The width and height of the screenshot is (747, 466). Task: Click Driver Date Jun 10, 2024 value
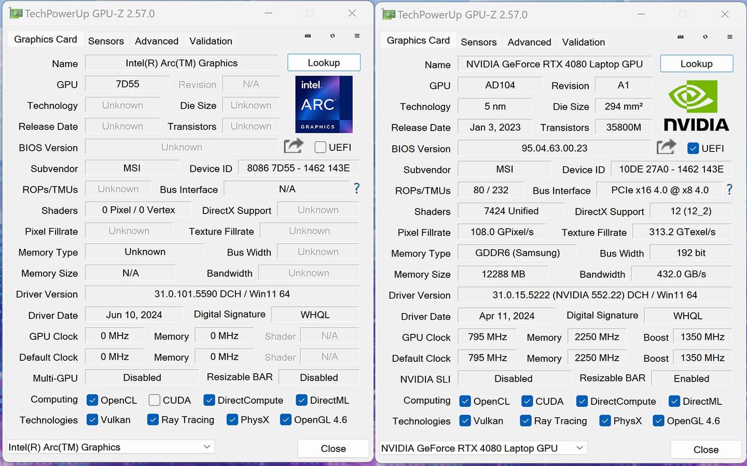click(134, 315)
